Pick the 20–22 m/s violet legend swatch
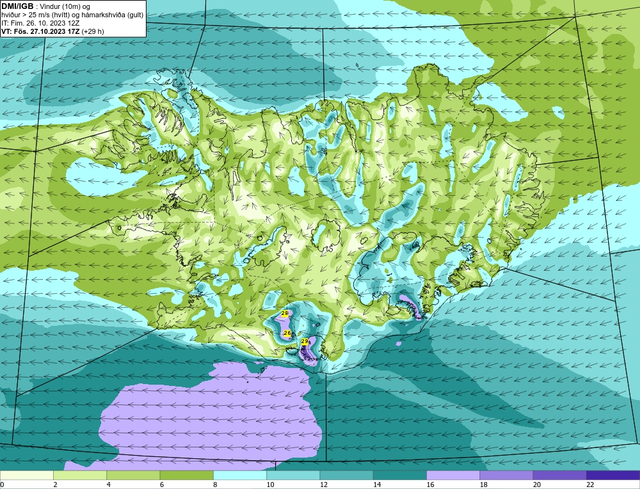 (x=559, y=475)
